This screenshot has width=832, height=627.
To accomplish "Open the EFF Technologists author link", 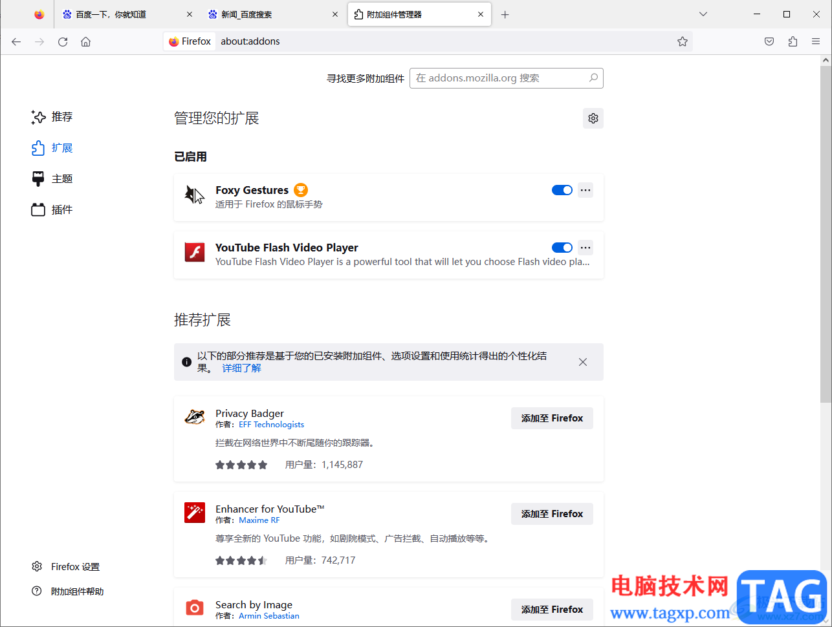I will tap(271, 425).
